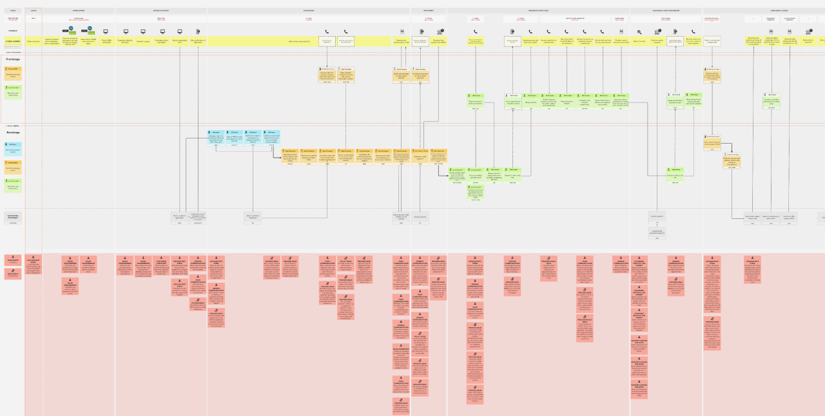Select the CLAIM DECISION stage header
Image resolution: width=825 pixels, height=416 pixels.
click(309, 11)
